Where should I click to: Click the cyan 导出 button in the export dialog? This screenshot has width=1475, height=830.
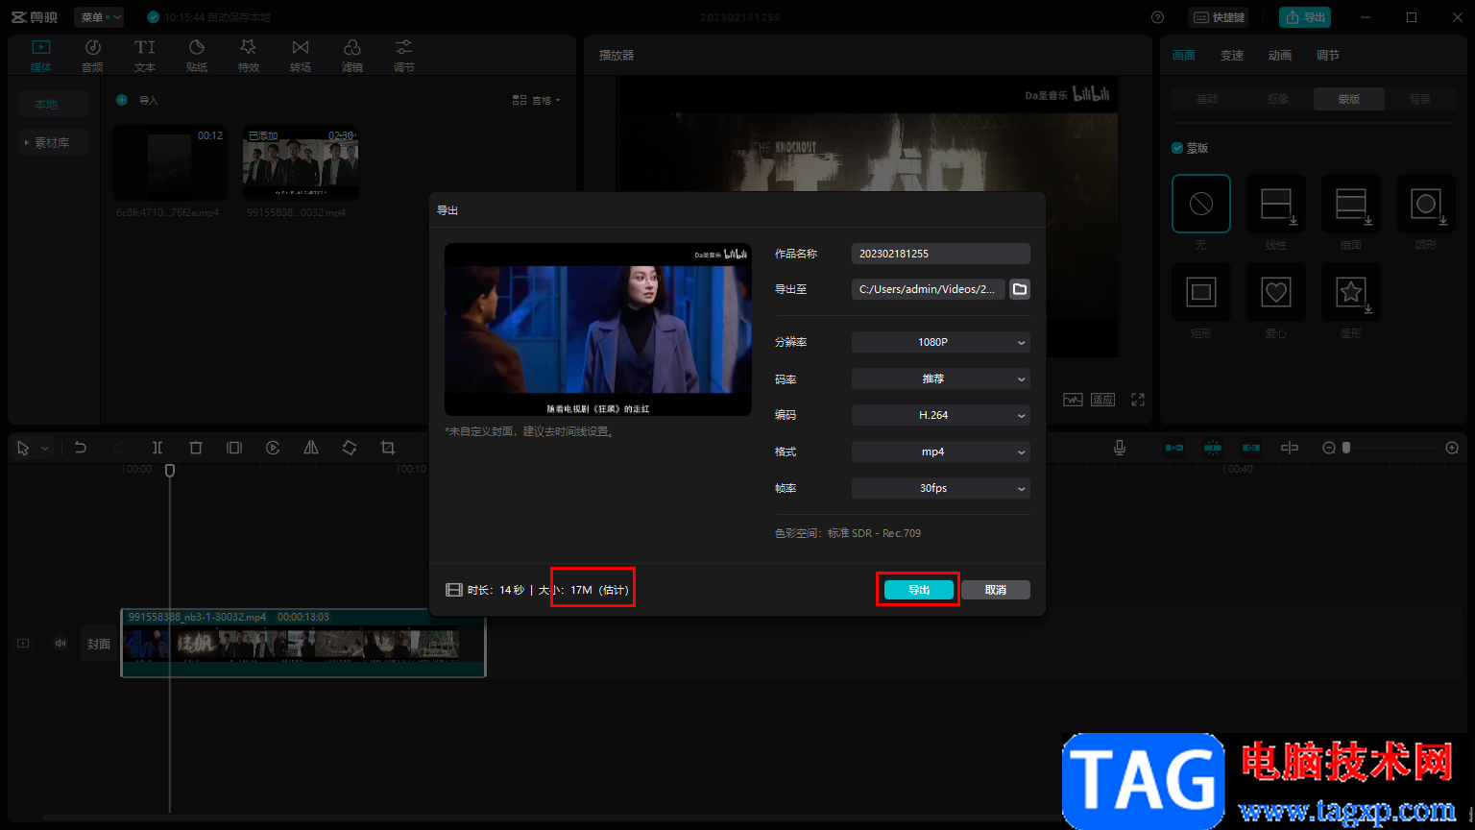pyautogui.click(x=919, y=590)
